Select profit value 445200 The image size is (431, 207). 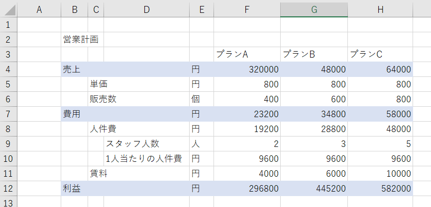(x=314, y=188)
